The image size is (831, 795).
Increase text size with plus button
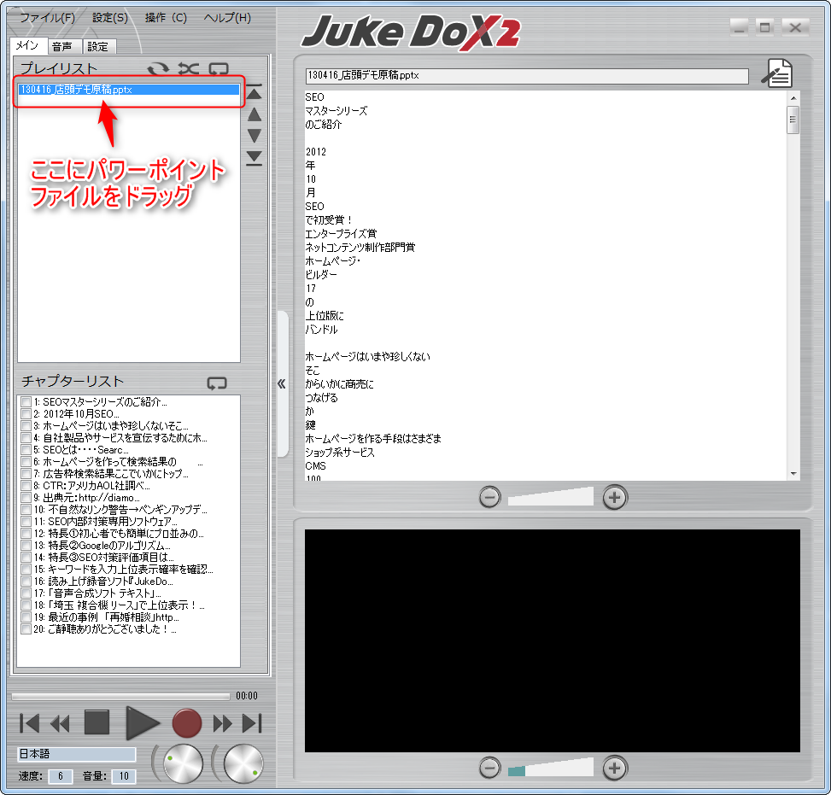tap(615, 497)
